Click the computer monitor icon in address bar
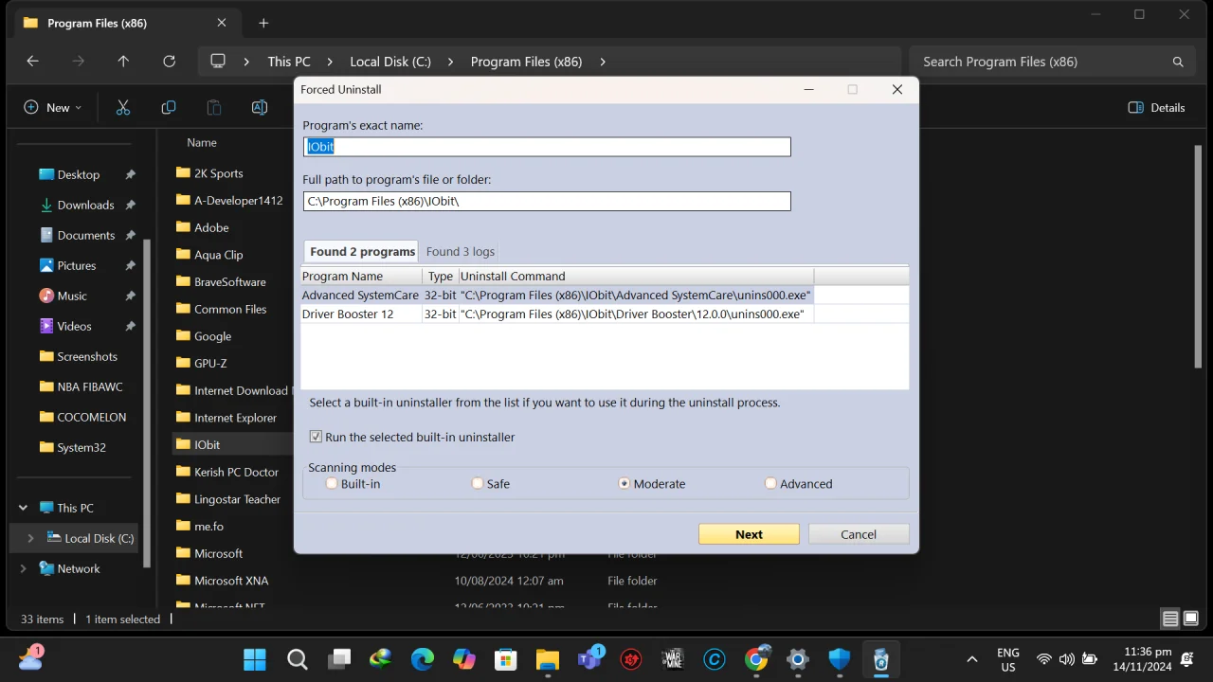This screenshot has width=1213, height=682. tap(218, 62)
